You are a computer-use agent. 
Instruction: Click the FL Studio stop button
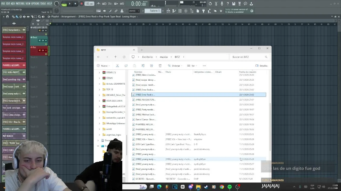click(x=75, y=4)
